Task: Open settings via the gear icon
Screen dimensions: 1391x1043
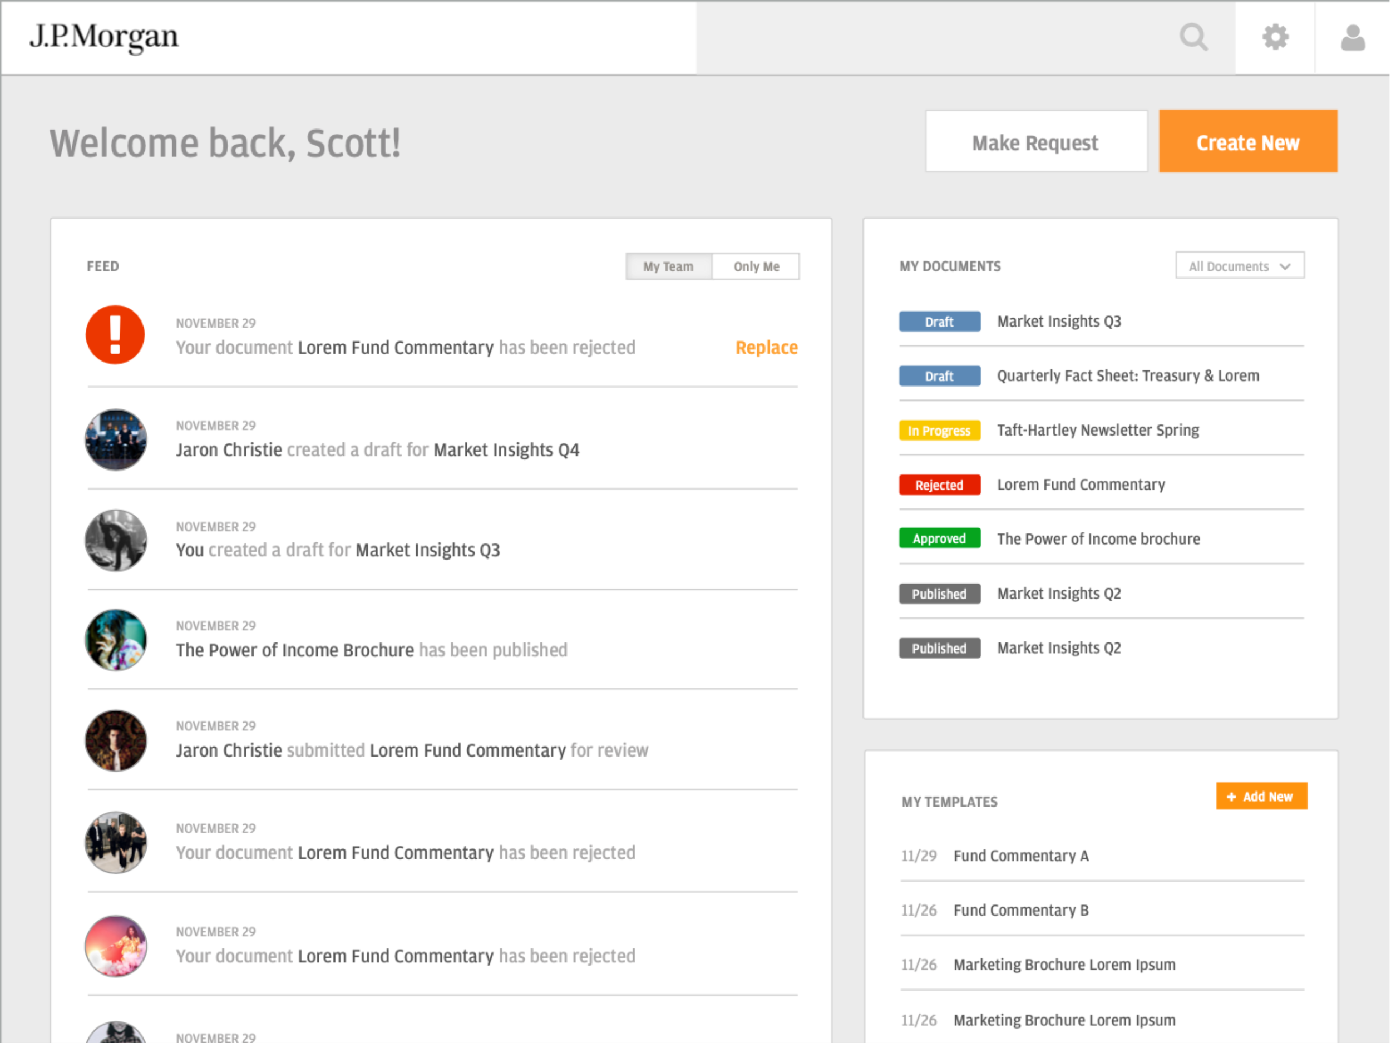Action: tap(1275, 37)
